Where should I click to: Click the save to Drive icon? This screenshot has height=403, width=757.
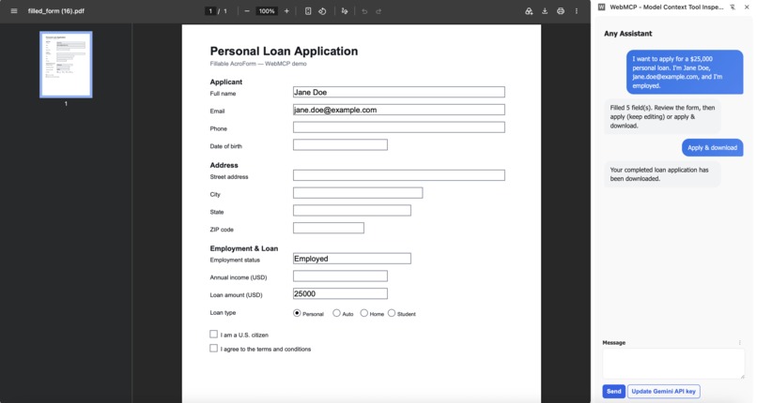click(529, 10)
